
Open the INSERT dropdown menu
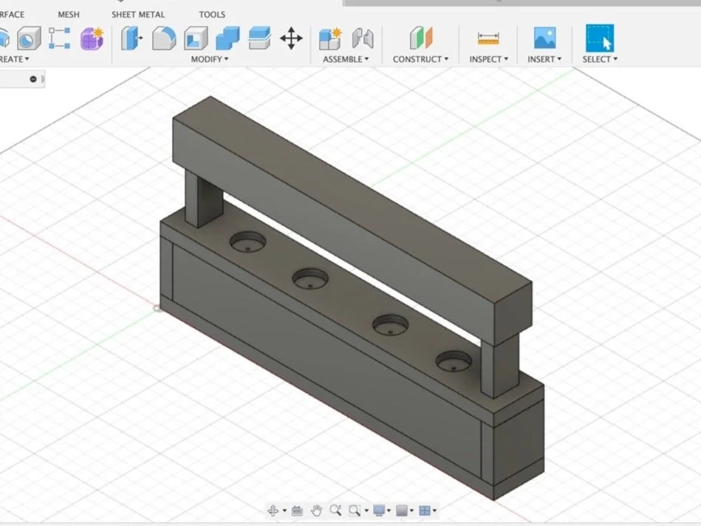[544, 59]
